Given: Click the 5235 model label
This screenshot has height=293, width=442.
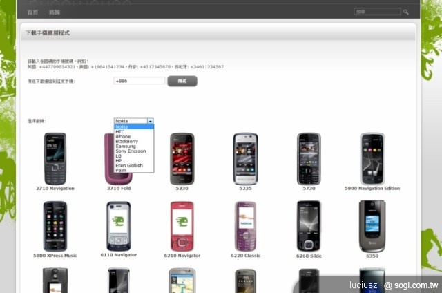Looking at the screenshot, I should 246,189.
